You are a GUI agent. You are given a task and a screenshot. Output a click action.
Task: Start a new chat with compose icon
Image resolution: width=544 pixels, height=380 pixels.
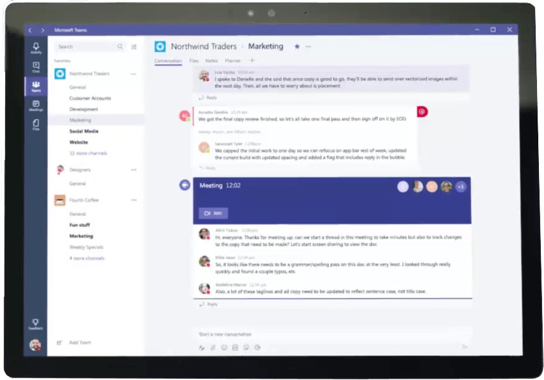(134, 47)
